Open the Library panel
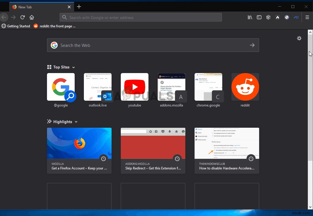Viewport: 313px width, 216px height. tap(250, 17)
